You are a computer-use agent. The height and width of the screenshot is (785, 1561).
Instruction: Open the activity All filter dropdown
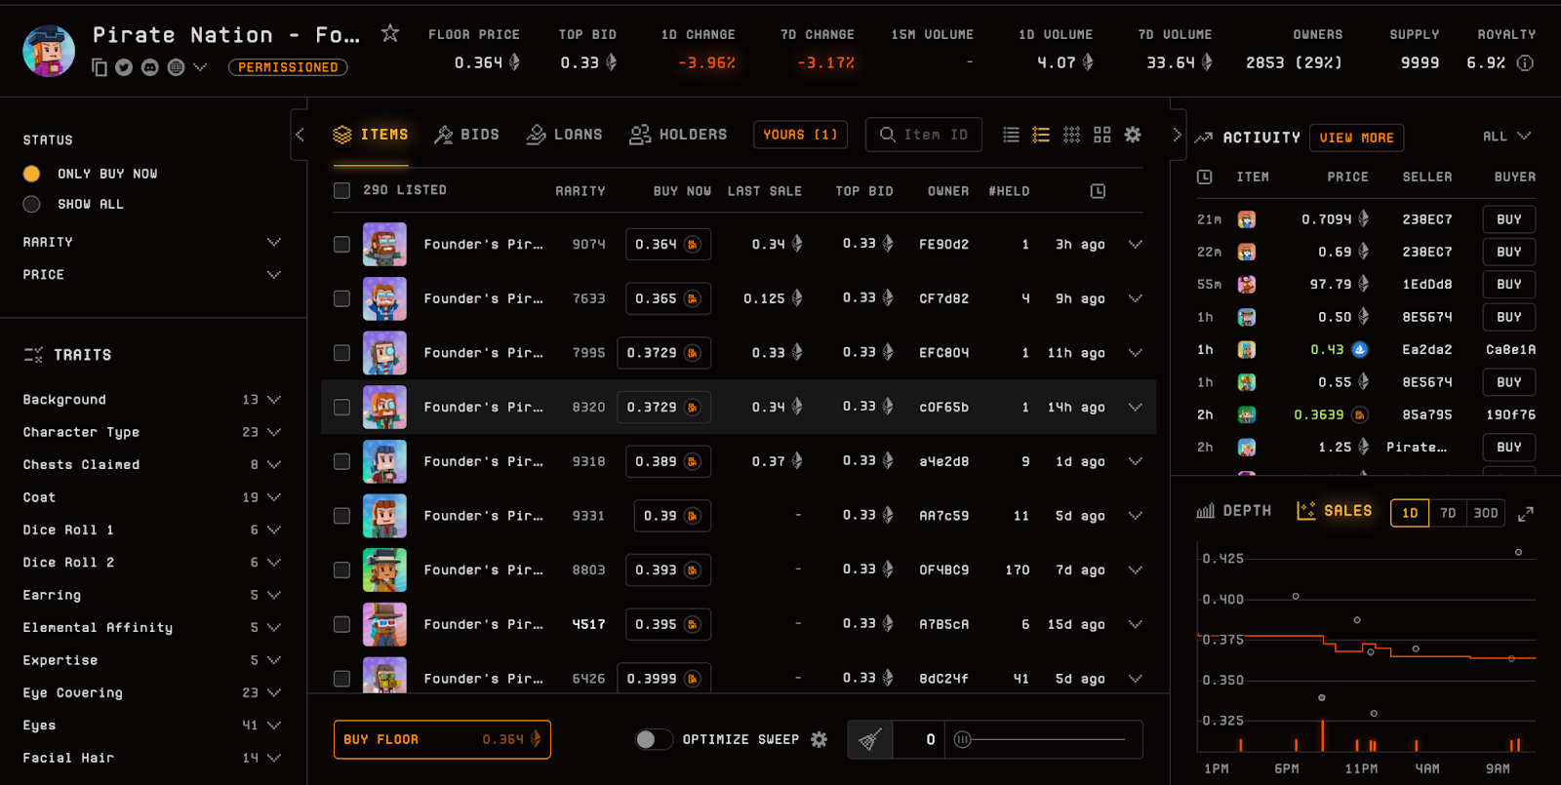1507,137
